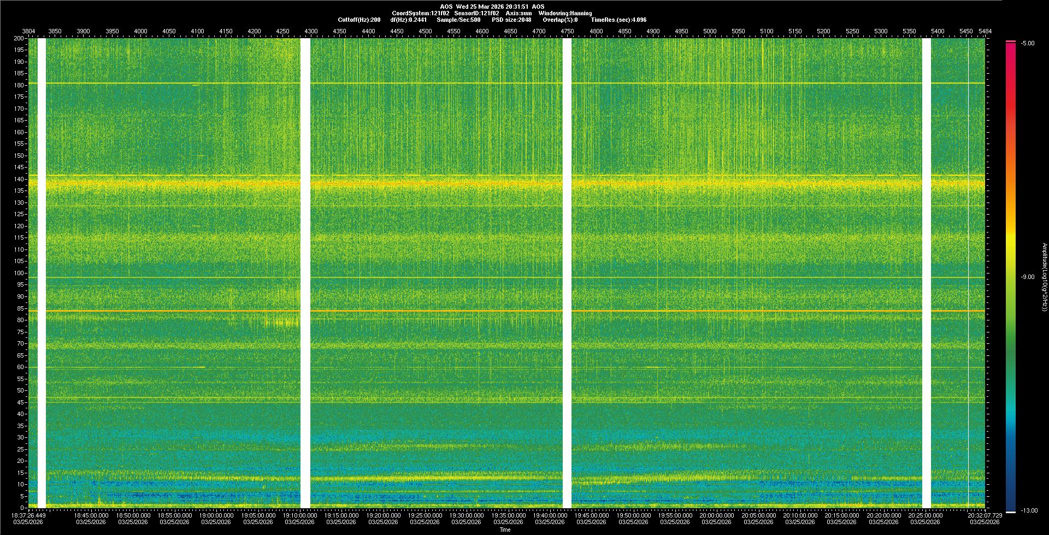Click the TimeRes.(sec):4.096 header label
Screen dimensions: 1049x535
tap(618, 20)
